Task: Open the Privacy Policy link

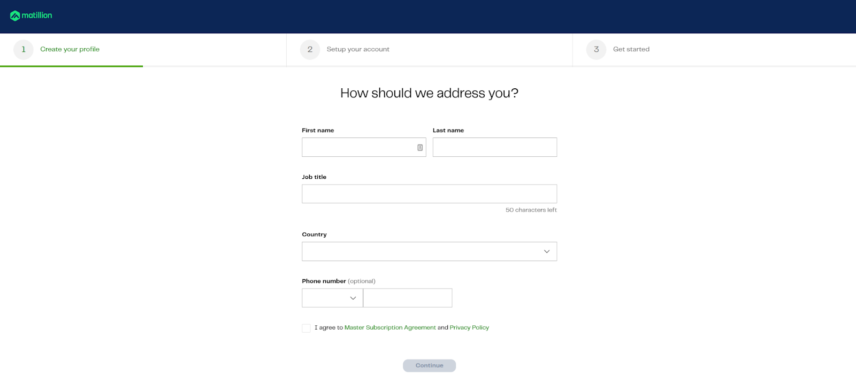Action: click(x=469, y=327)
